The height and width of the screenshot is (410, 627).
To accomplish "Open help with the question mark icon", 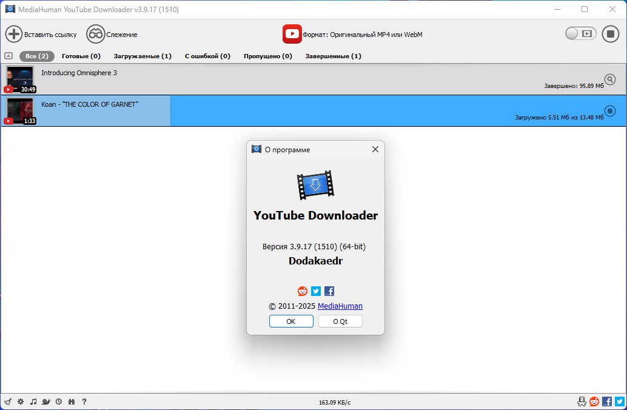I will (x=84, y=402).
